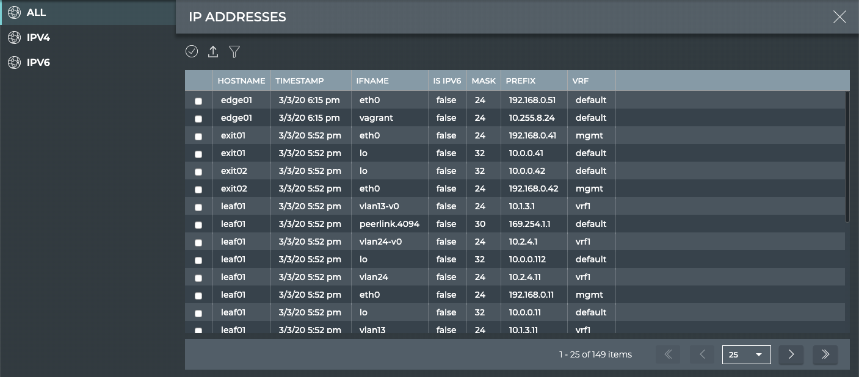Jump to last page arrow
Screen dimensions: 859x377
click(x=825, y=354)
